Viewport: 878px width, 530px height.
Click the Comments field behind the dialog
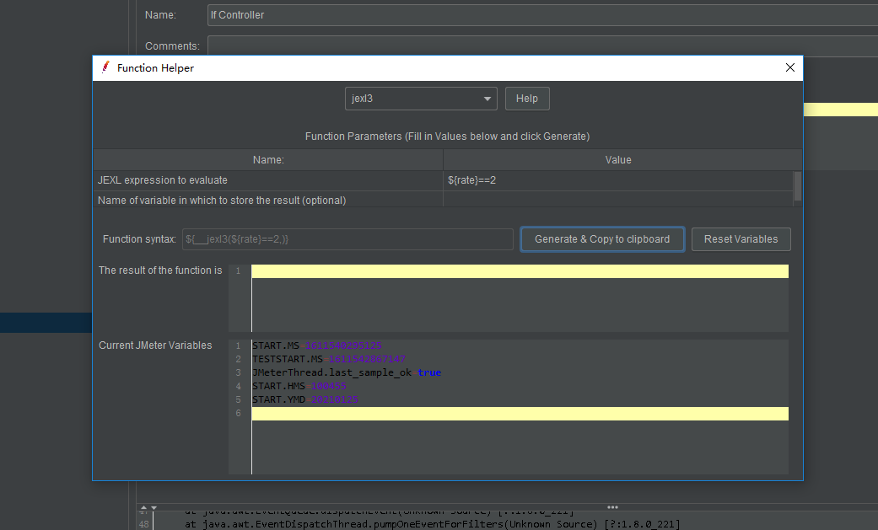point(542,46)
